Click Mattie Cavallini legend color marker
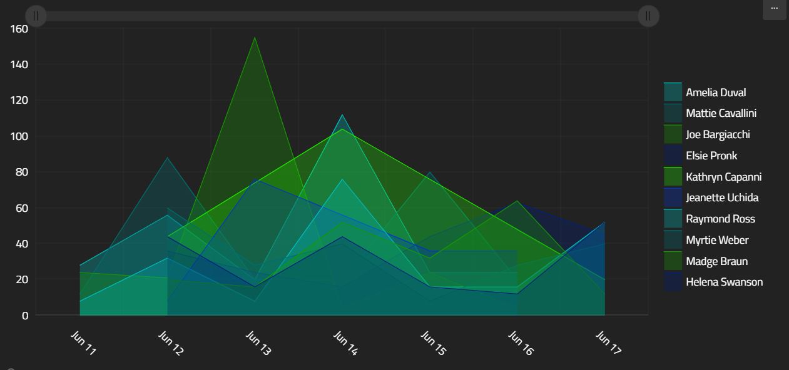The height and width of the screenshot is (370, 789). [673, 113]
